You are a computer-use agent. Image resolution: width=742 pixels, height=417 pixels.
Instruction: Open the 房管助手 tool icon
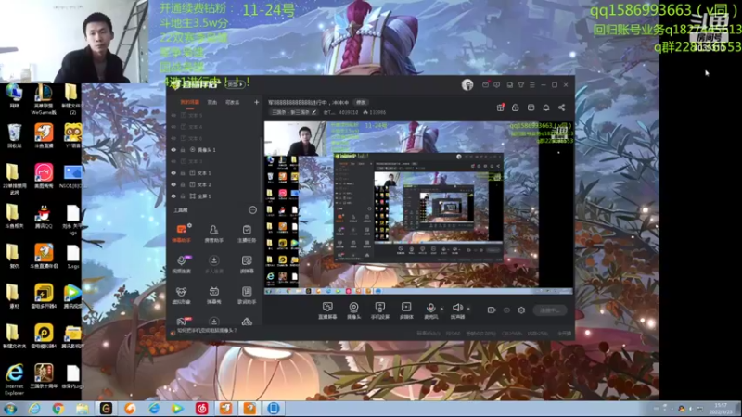[213, 234]
